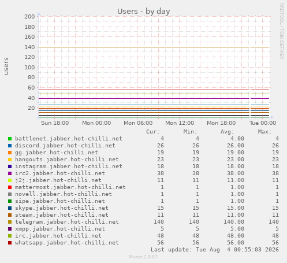Click the telegram line at 140 users
Viewport: 287px width, 263px height.
(144, 47)
